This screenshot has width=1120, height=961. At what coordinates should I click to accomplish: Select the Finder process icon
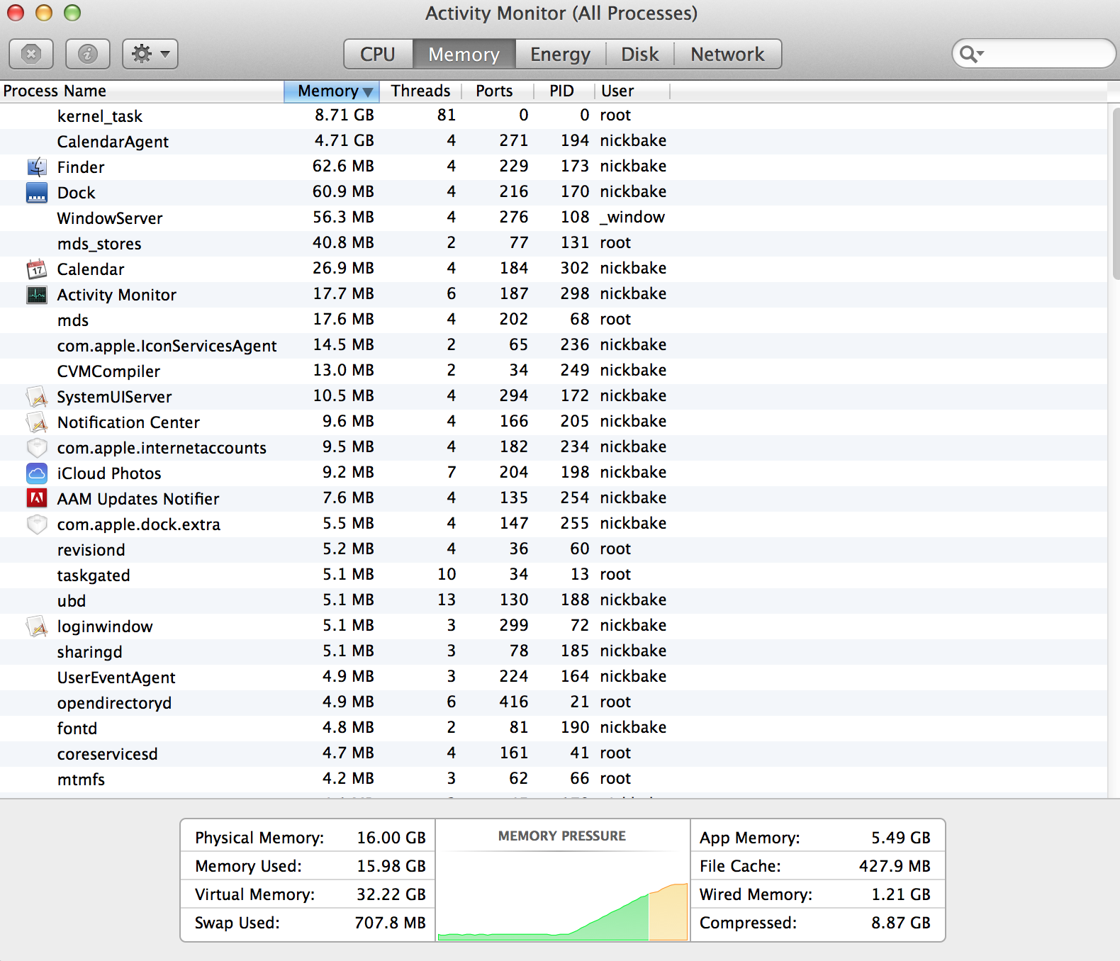tap(37, 167)
